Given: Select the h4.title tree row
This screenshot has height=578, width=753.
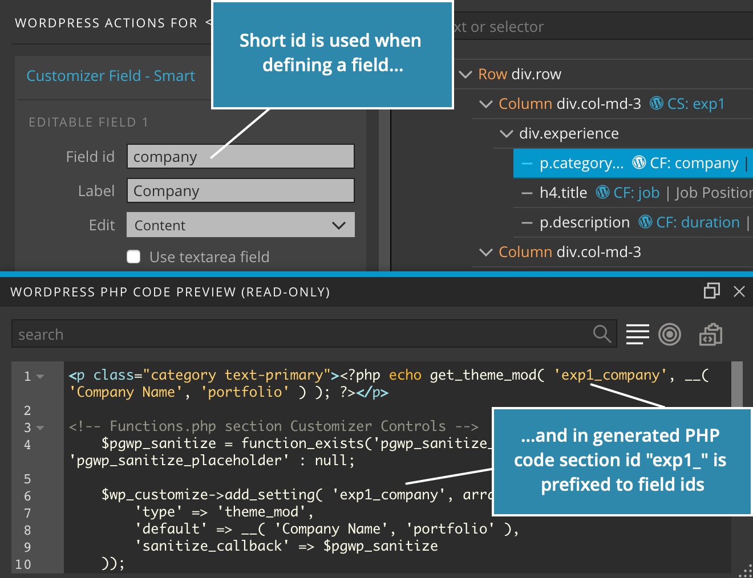Looking at the screenshot, I should (633, 193).
